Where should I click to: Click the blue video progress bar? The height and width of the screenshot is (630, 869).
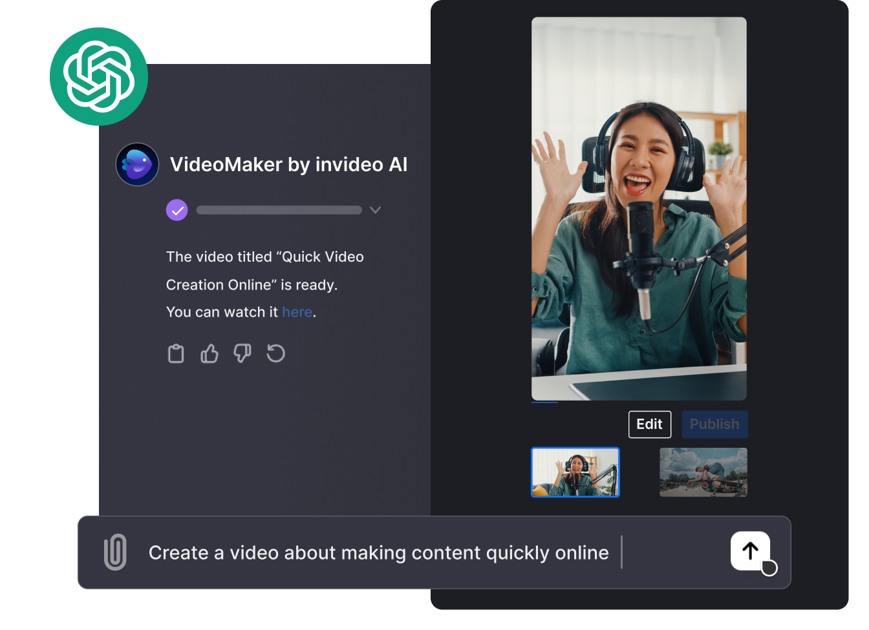544,402
